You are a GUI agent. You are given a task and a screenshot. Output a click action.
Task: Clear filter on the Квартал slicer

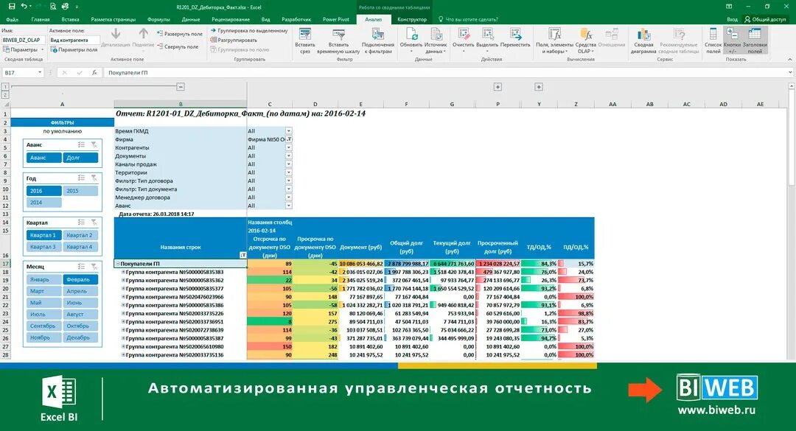[94, 222]
